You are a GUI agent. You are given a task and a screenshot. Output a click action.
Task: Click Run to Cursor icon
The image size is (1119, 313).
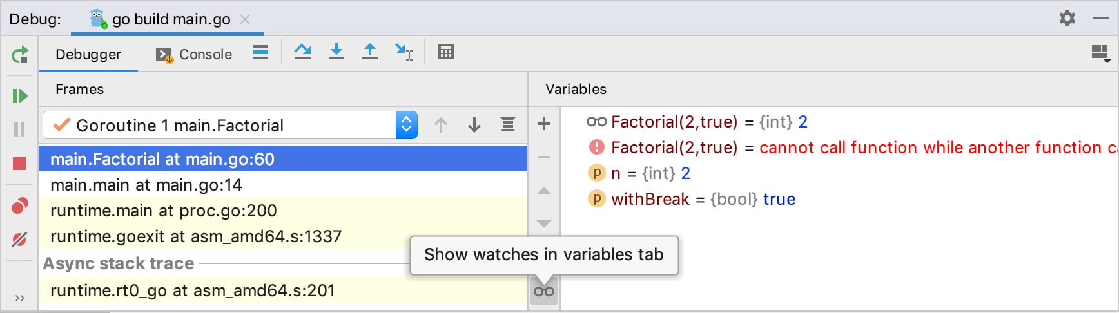point(404,52)
